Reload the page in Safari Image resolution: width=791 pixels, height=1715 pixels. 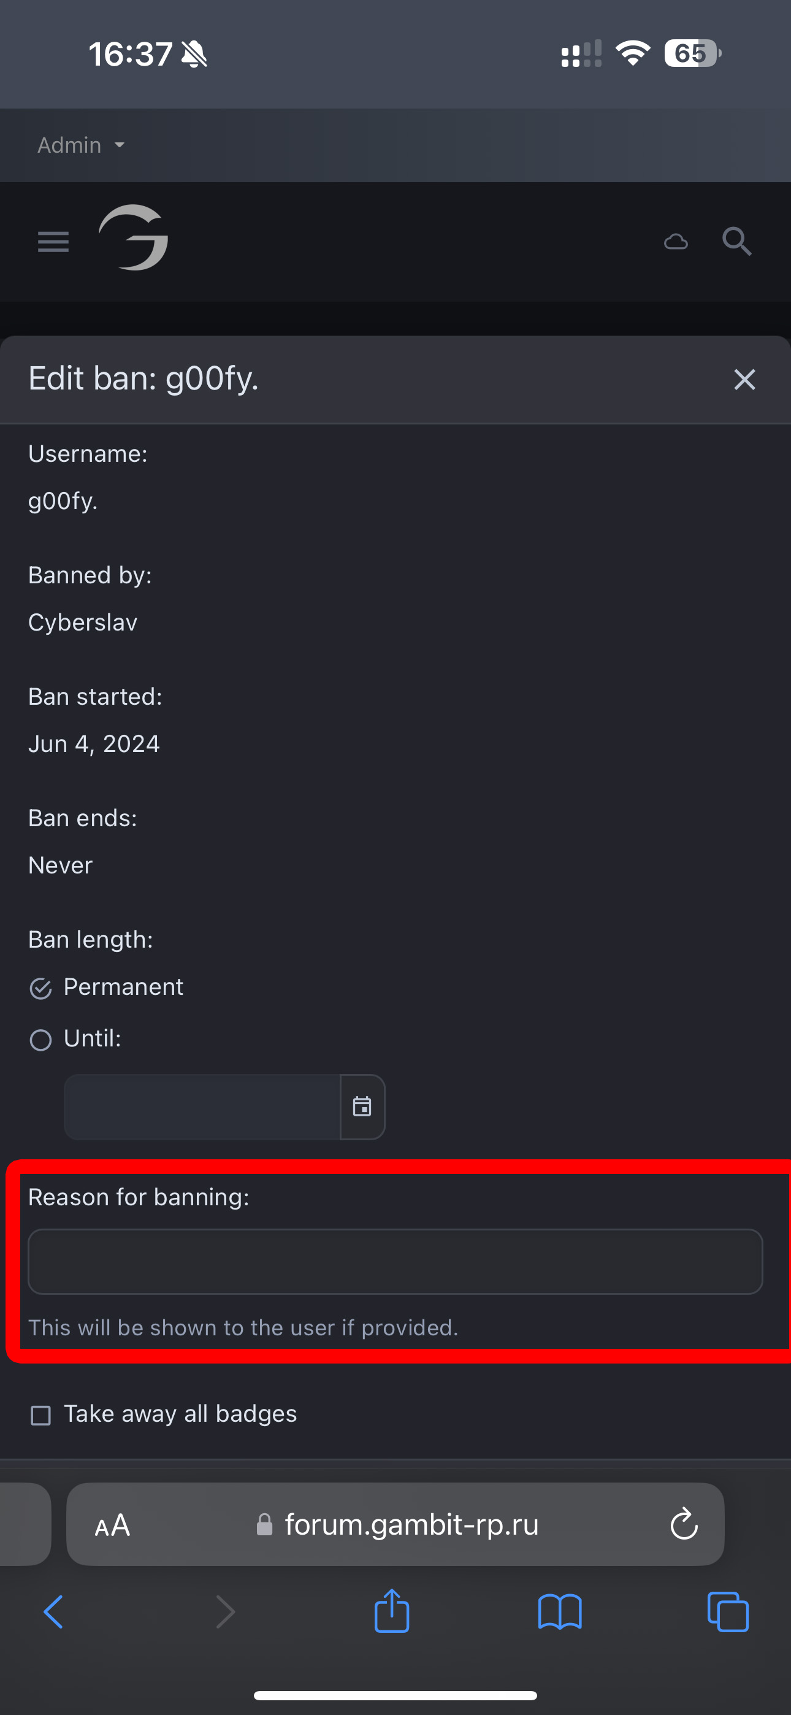684,1524
